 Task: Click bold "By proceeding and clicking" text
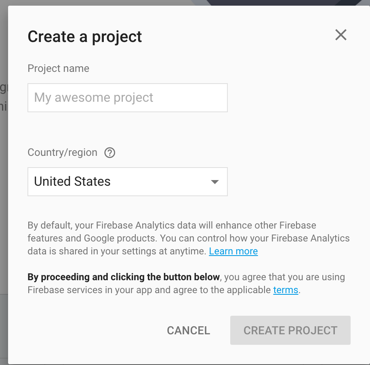tap(124, 277)
